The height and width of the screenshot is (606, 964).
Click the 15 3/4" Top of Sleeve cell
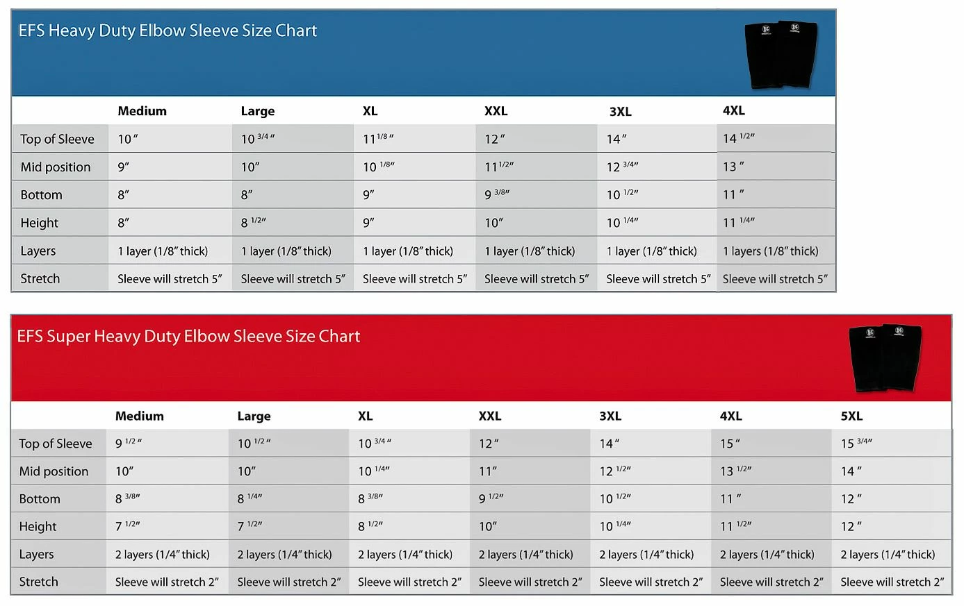tap(856, 444)
